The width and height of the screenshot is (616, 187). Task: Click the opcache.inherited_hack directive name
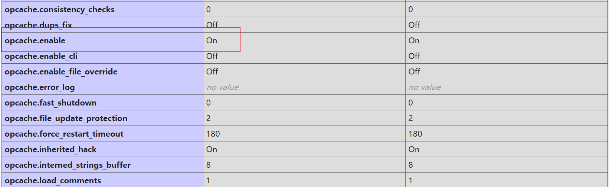50,150
